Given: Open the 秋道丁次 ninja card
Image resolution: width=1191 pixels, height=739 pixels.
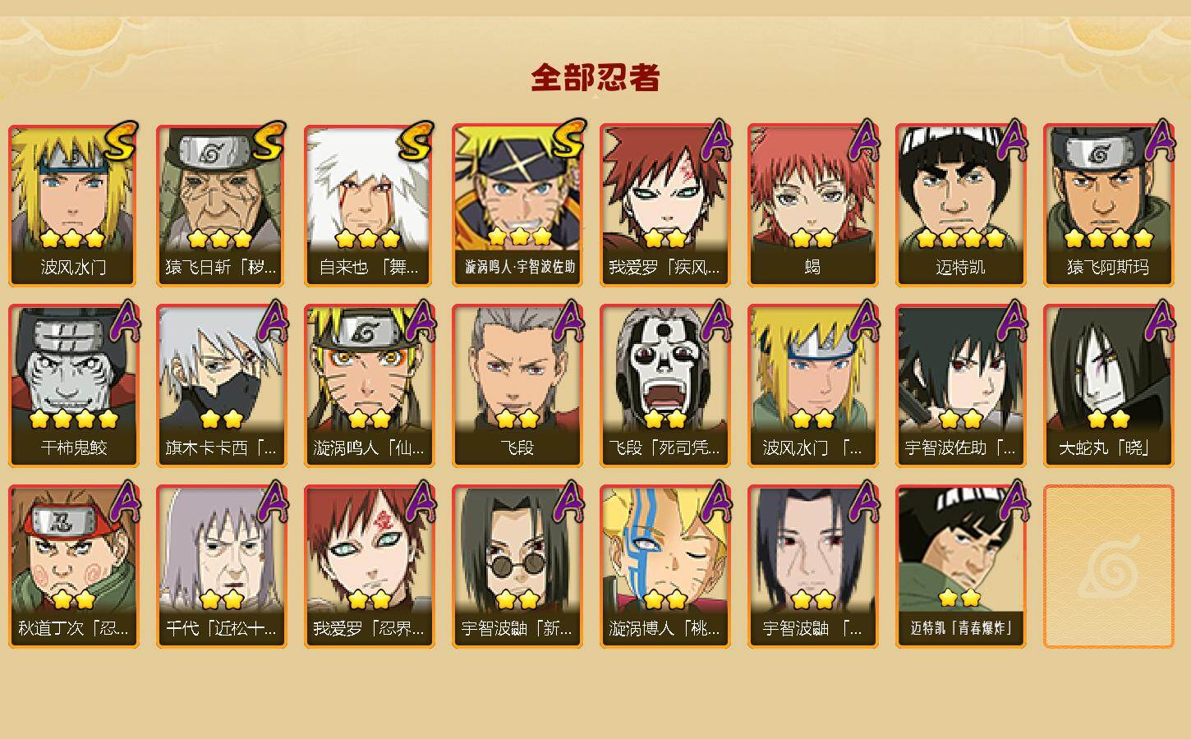Looking at the screenshot, I should 74,567.
